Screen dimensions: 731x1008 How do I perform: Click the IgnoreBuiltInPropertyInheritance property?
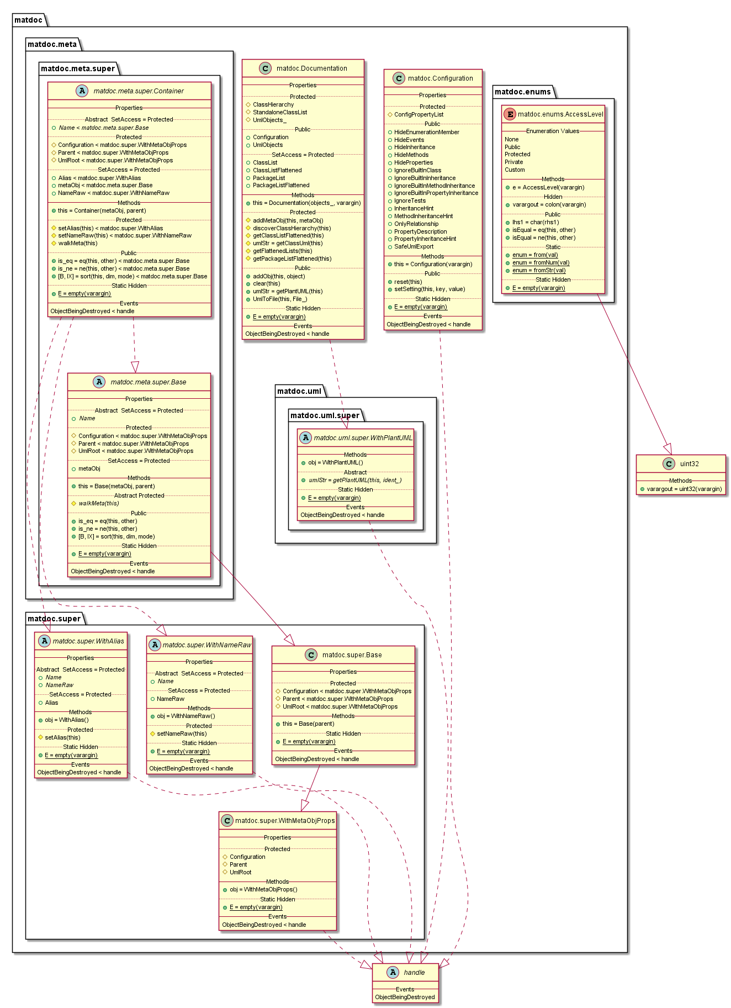[x=436, y=193]
